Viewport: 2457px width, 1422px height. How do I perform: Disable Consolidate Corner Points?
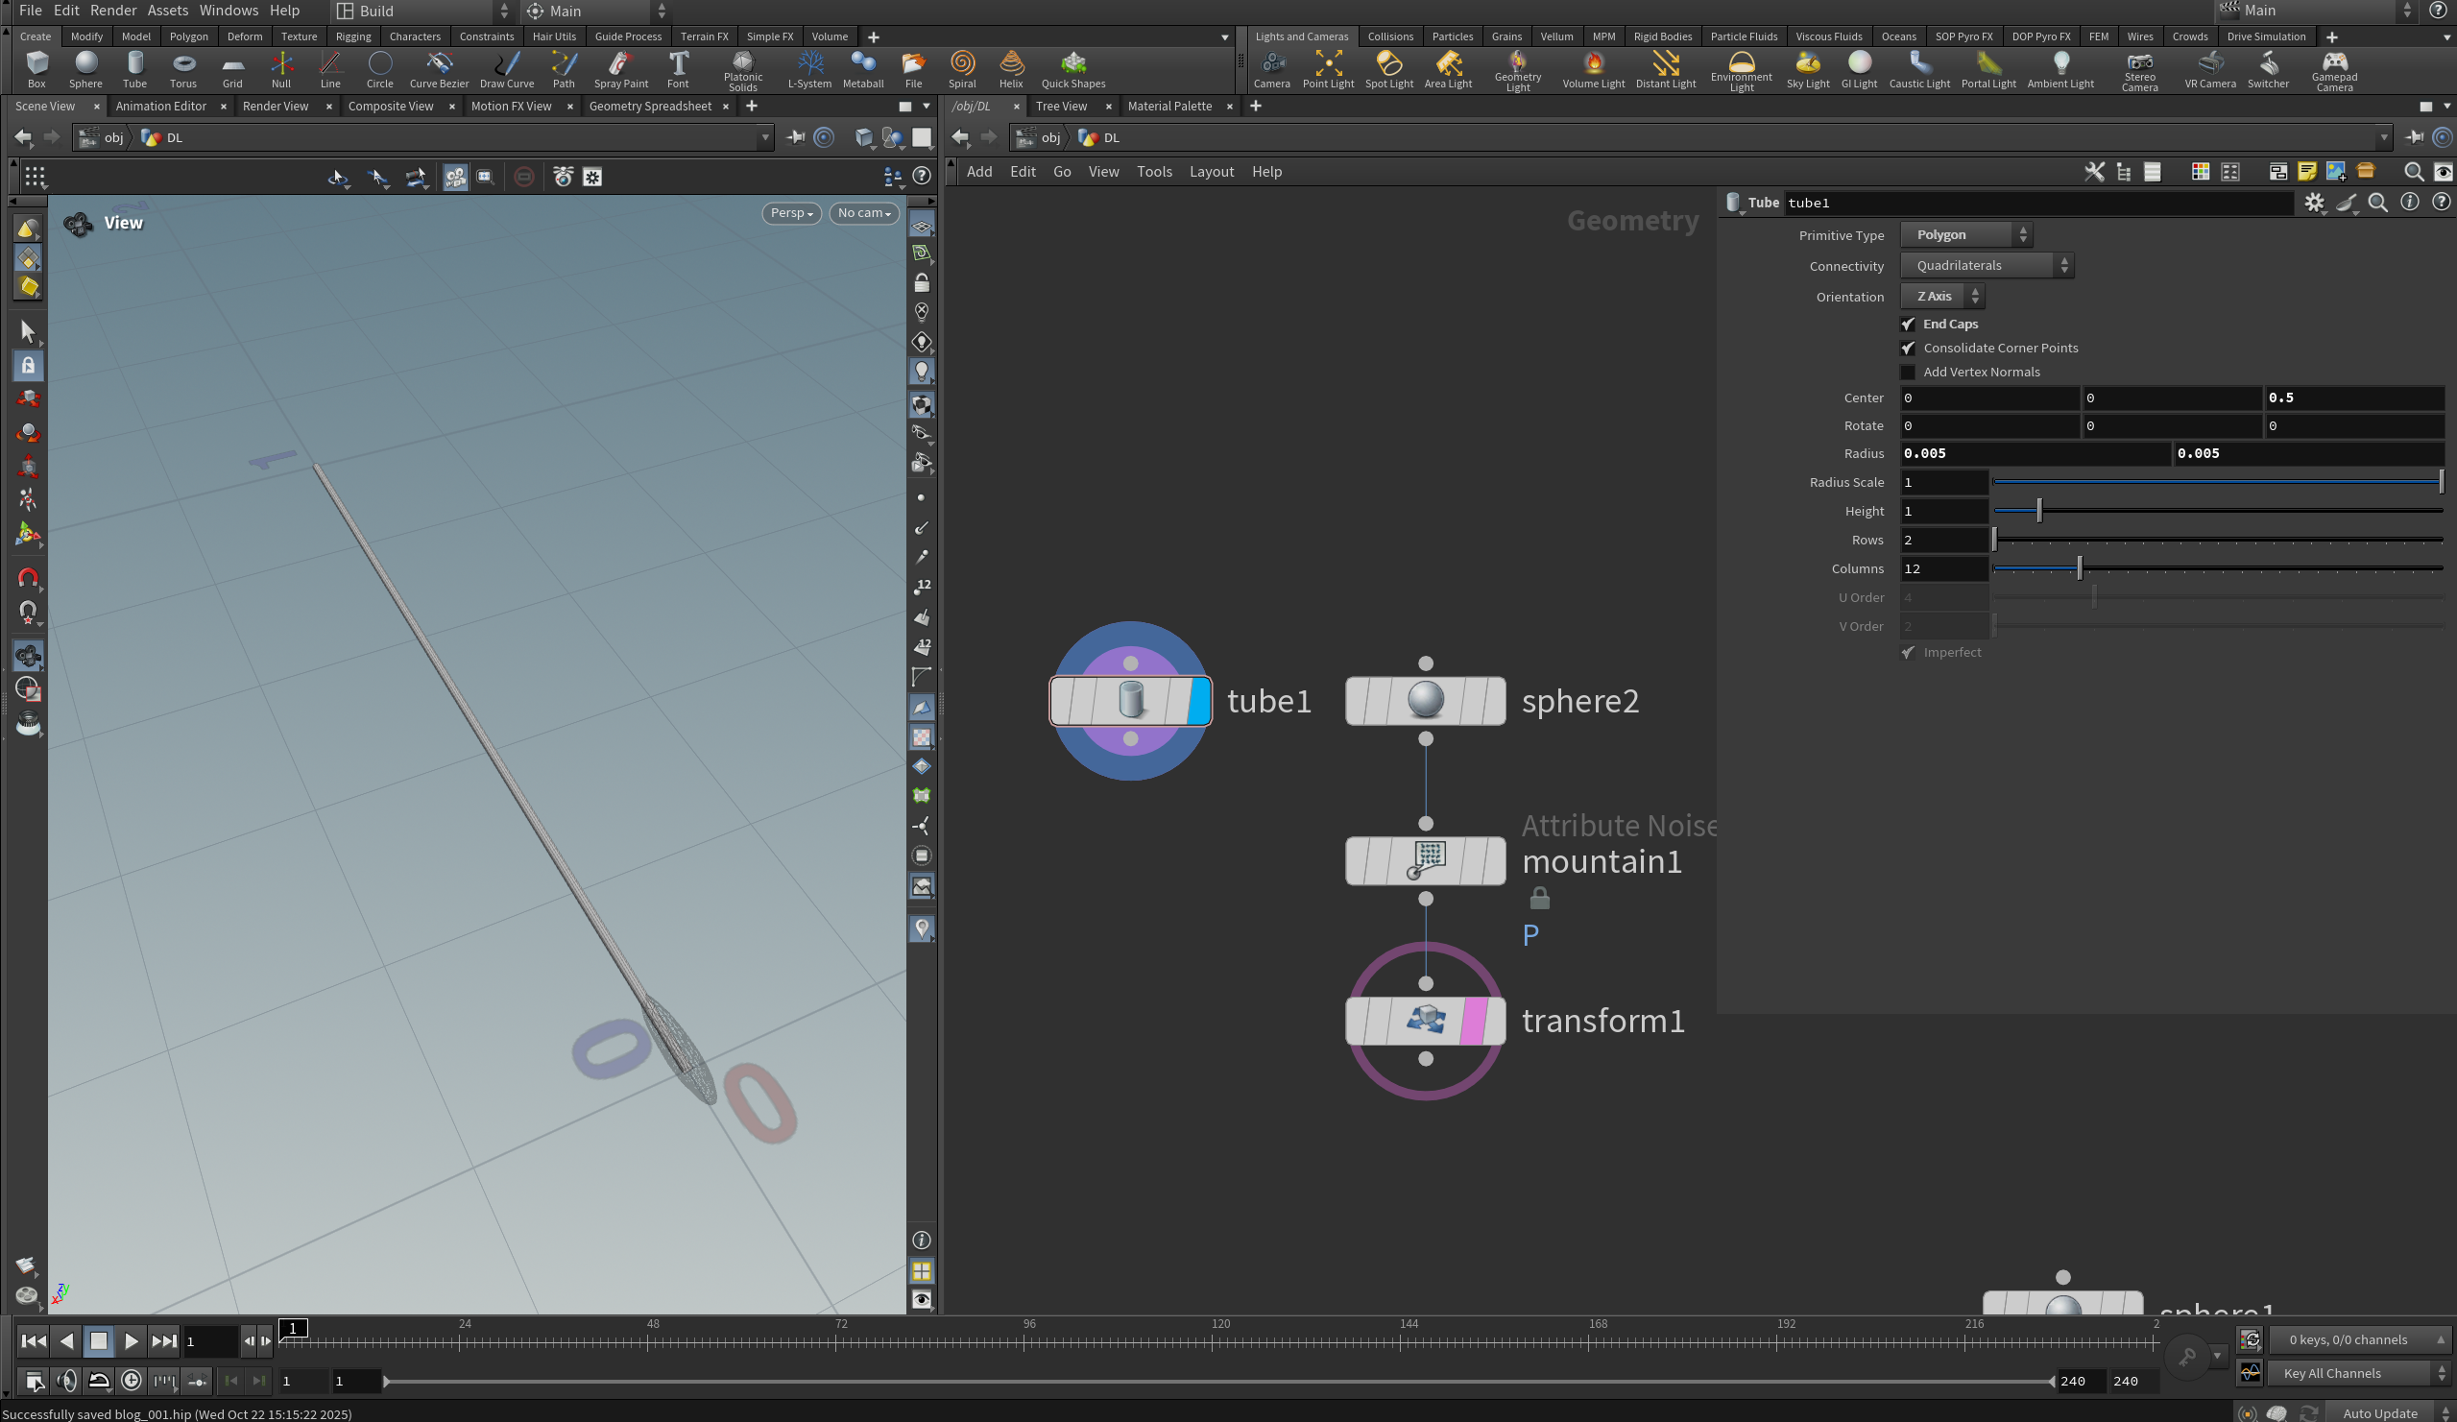1908,349
